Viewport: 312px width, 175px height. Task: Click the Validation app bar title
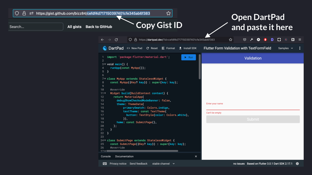coord(253,58)
